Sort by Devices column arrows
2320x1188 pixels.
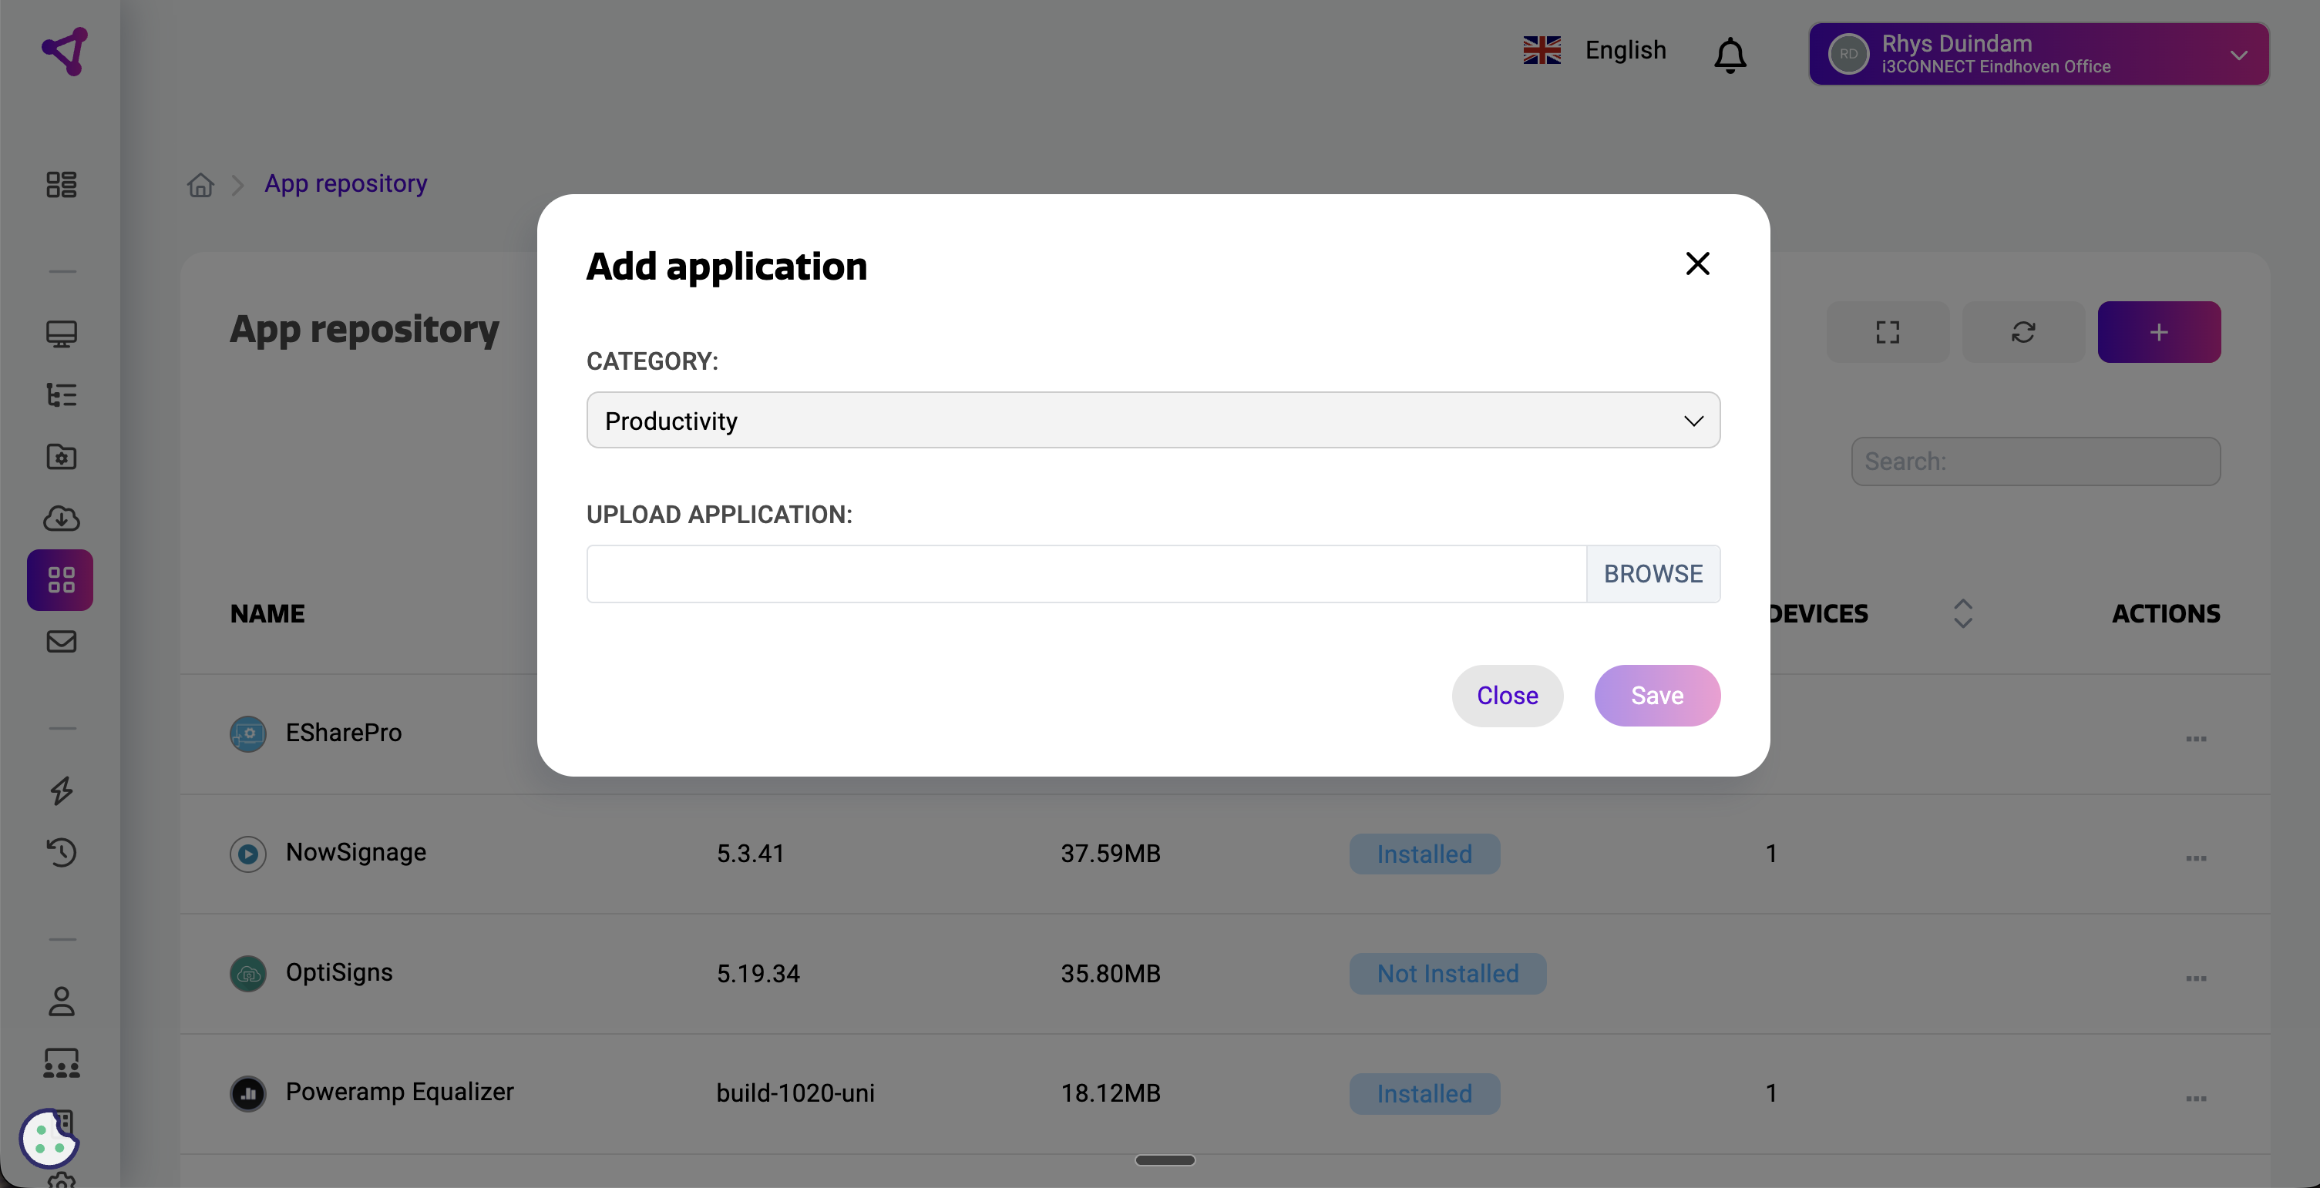tap(1963, 614)
